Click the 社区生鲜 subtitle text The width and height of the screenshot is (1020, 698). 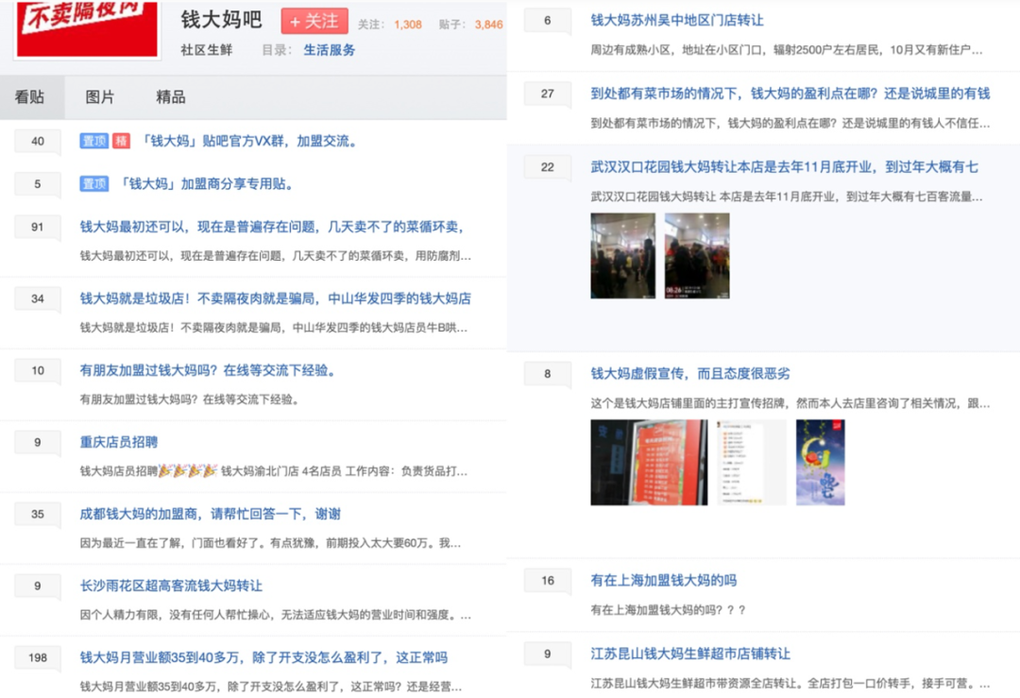[206, 50]
